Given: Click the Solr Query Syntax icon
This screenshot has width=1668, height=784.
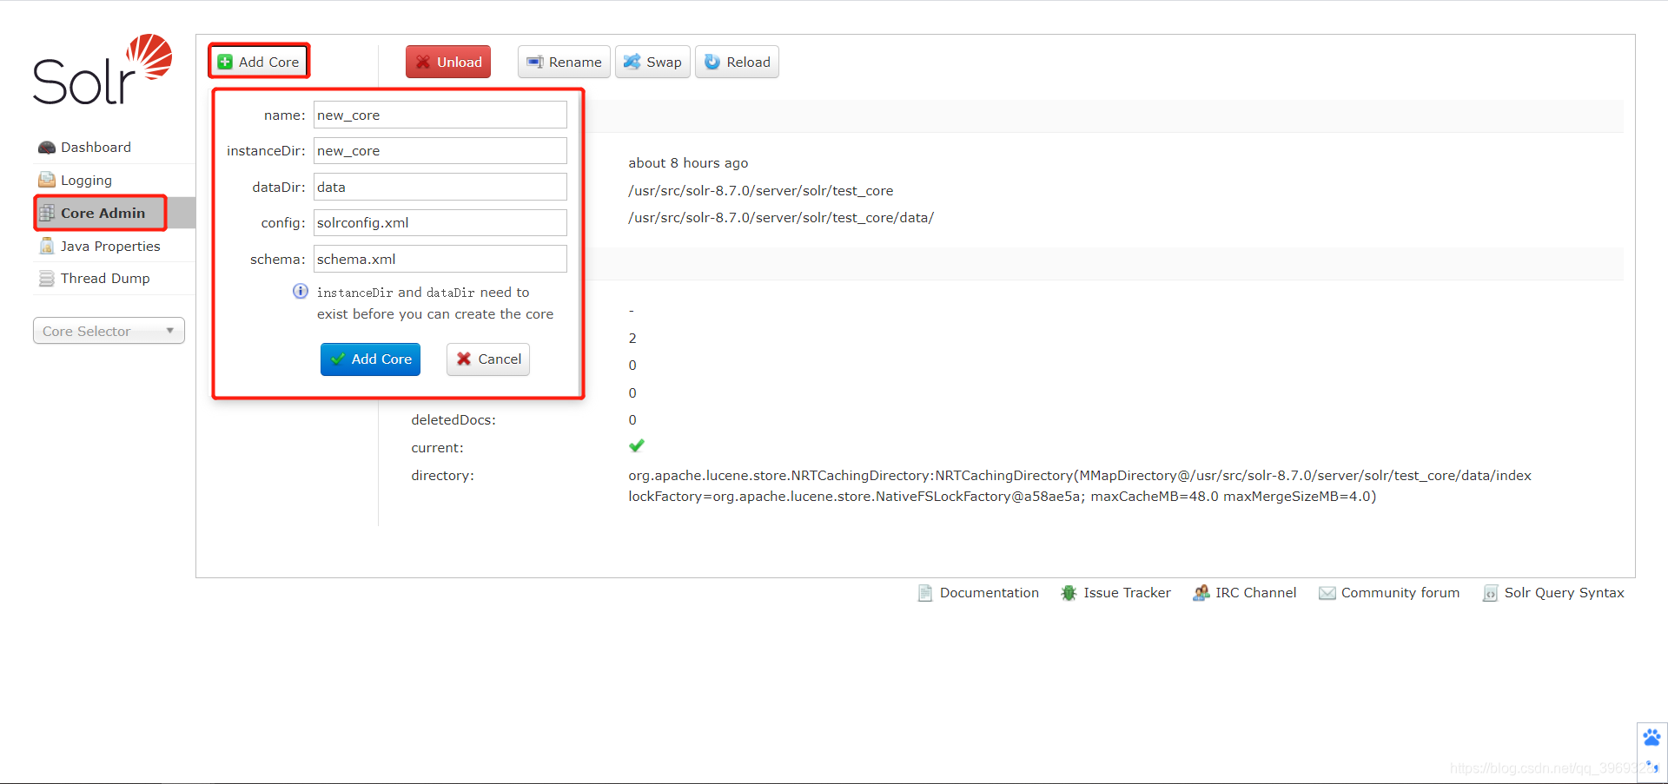Looking at the screenshot, I should 1490,593.
